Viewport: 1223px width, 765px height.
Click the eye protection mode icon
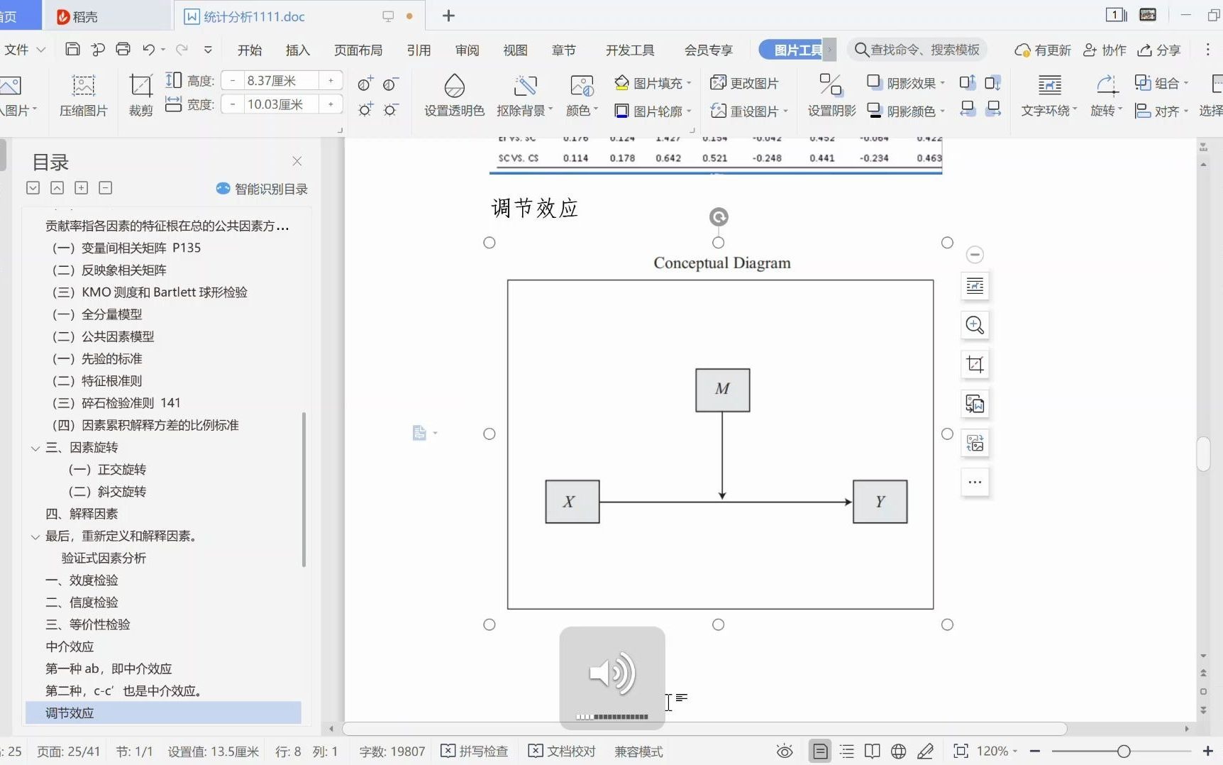click(x=785, y=751)
